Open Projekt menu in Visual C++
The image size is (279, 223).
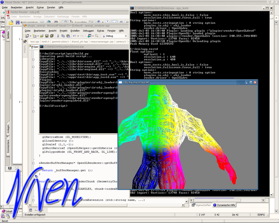[63, 31]
